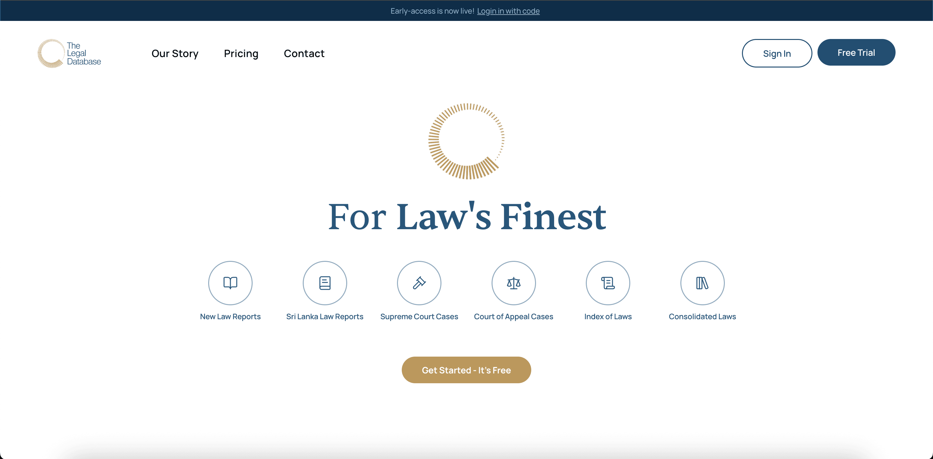933x459 pixels.
Task: Click The Legal Database logo
Action: tap(69, 53)
